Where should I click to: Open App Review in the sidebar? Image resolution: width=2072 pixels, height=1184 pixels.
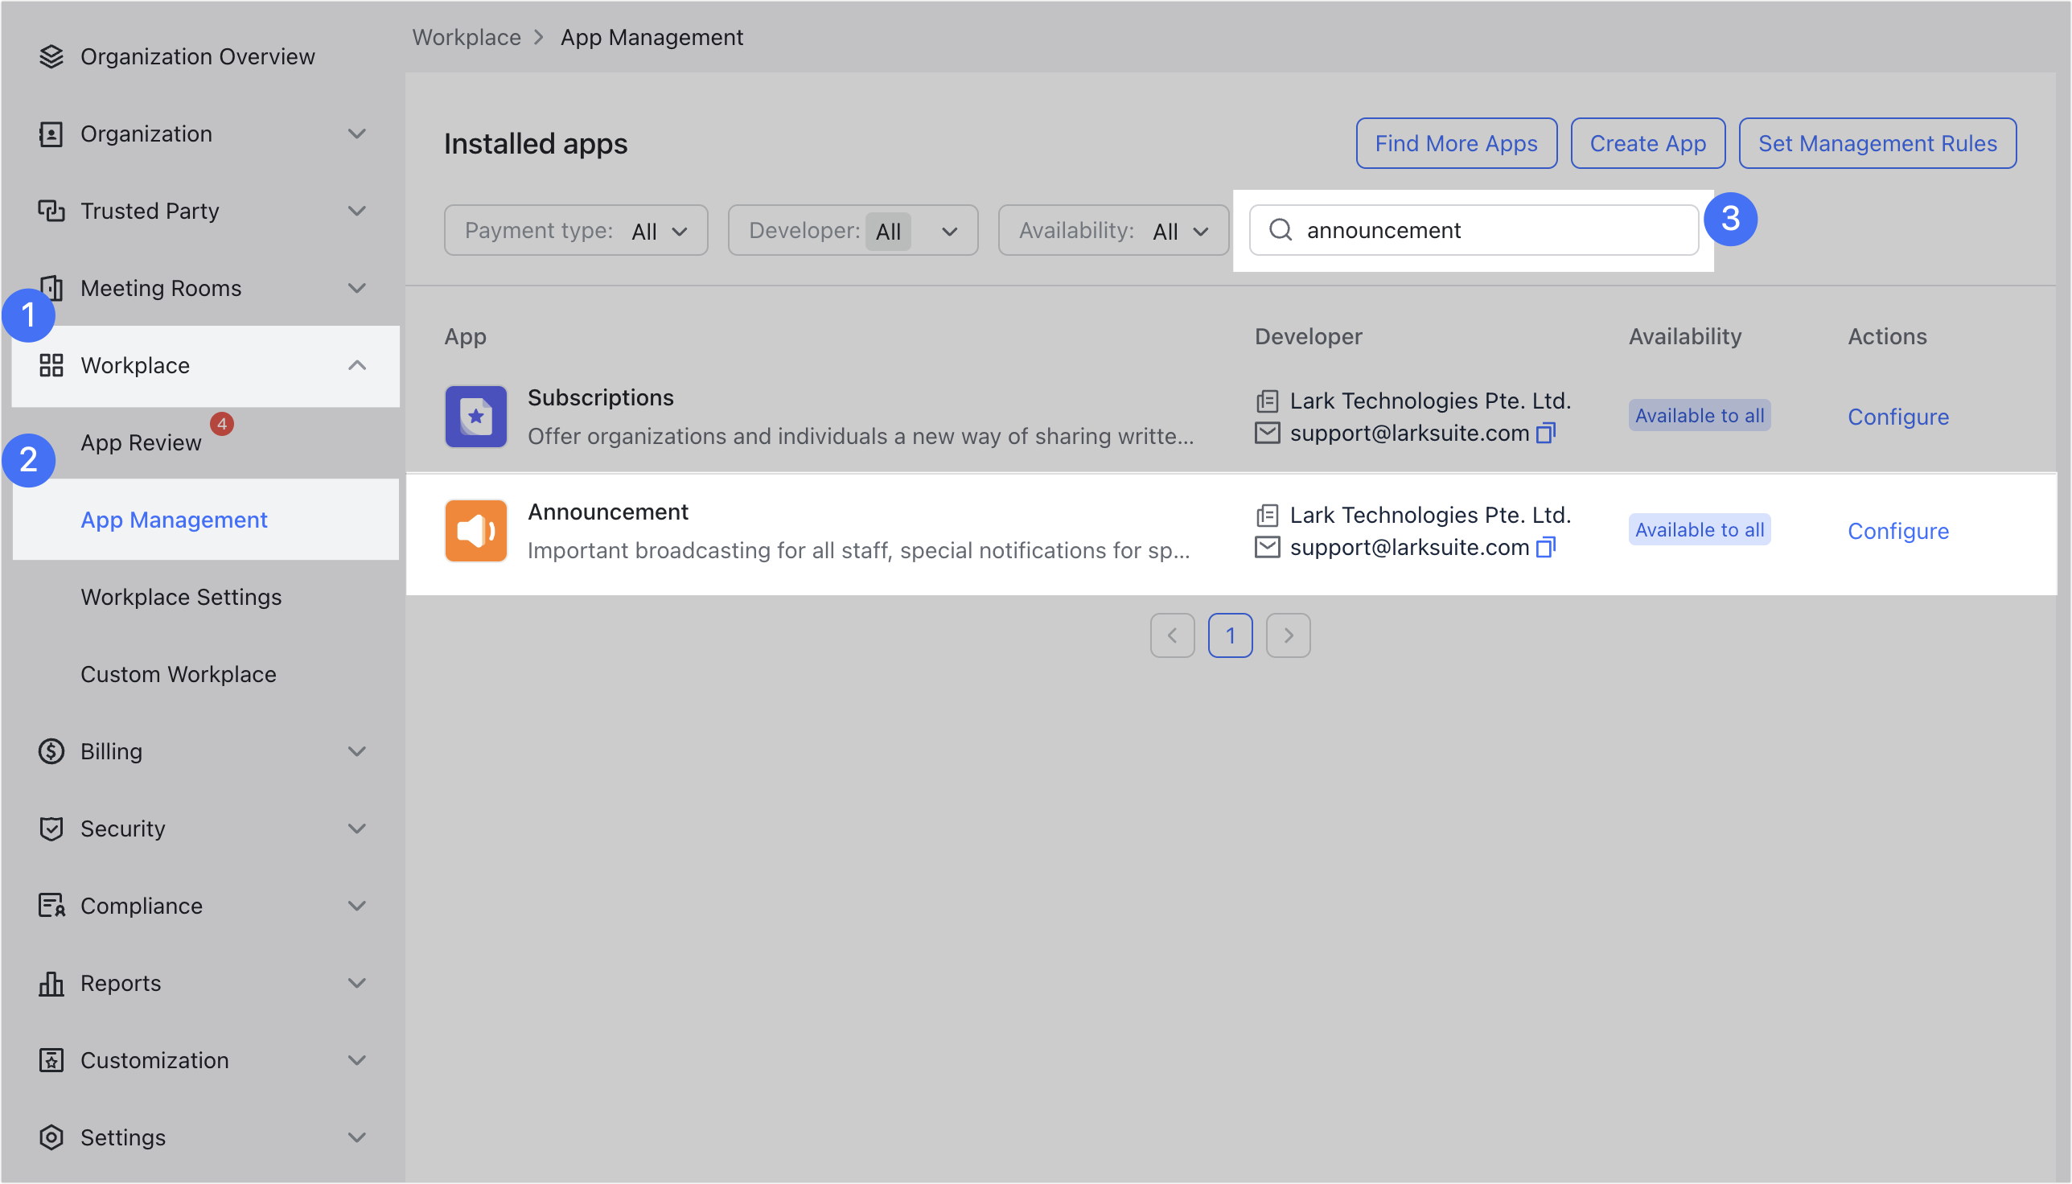click(x=141, y=442)
